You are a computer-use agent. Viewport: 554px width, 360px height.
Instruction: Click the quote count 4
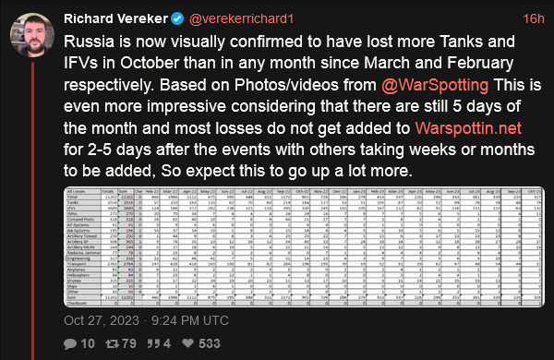coord(167,343)
